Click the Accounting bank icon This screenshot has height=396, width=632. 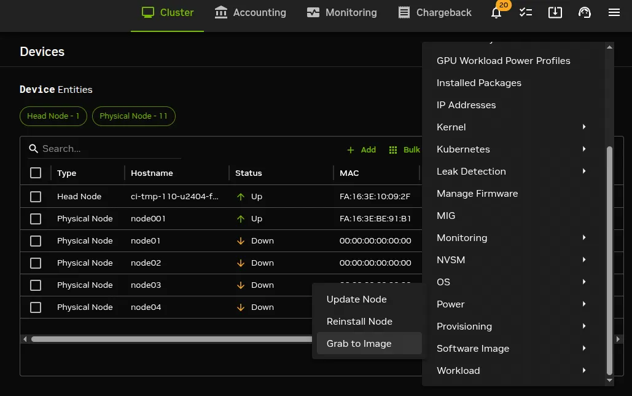(x=221, y=12)
